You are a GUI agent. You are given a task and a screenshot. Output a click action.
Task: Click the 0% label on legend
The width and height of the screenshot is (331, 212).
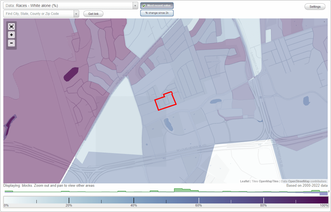click(x=6, y=205)
